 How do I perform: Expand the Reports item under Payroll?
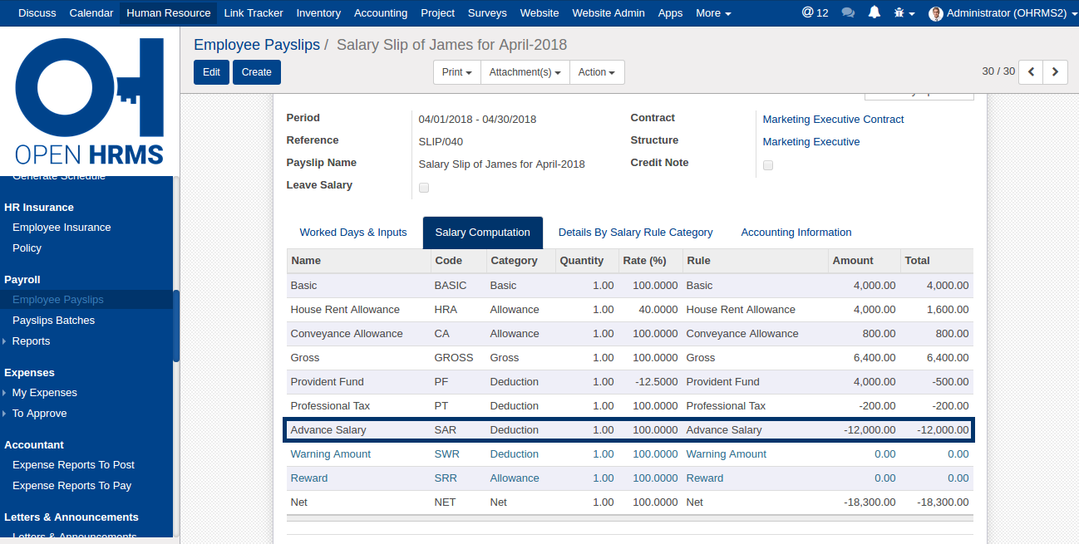31,341
